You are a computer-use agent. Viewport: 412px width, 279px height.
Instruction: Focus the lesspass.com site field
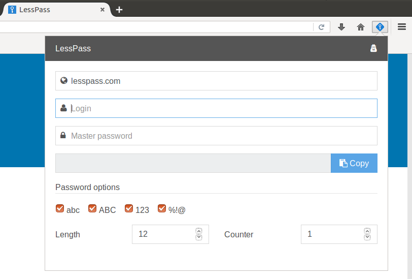tap(216, 81)
